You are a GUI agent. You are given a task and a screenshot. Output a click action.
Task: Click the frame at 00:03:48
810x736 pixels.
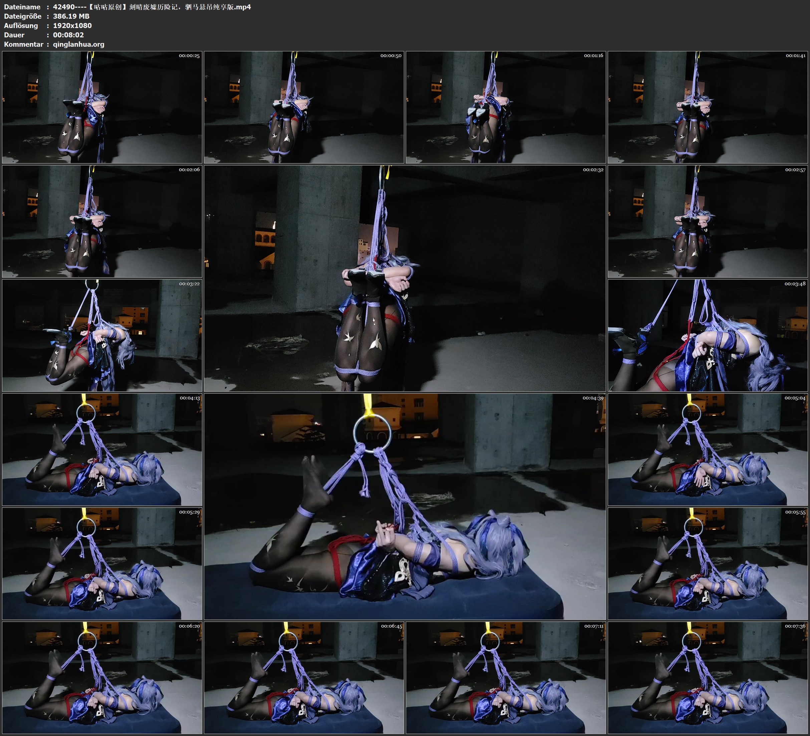[708, 335]
